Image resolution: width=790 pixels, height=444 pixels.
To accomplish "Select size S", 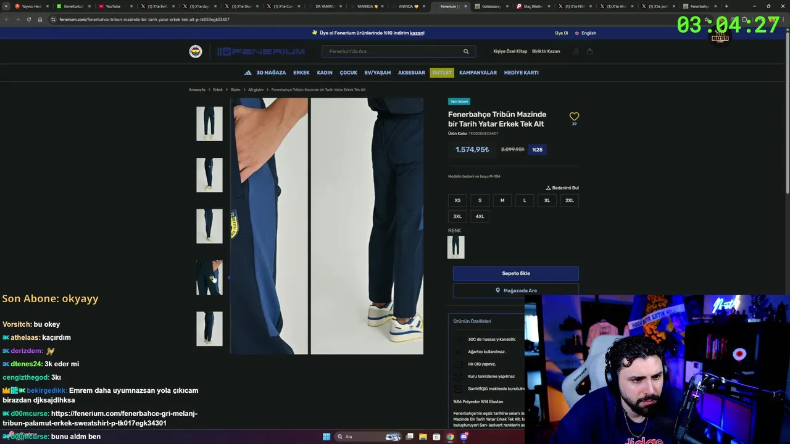I will pos(480,200).
